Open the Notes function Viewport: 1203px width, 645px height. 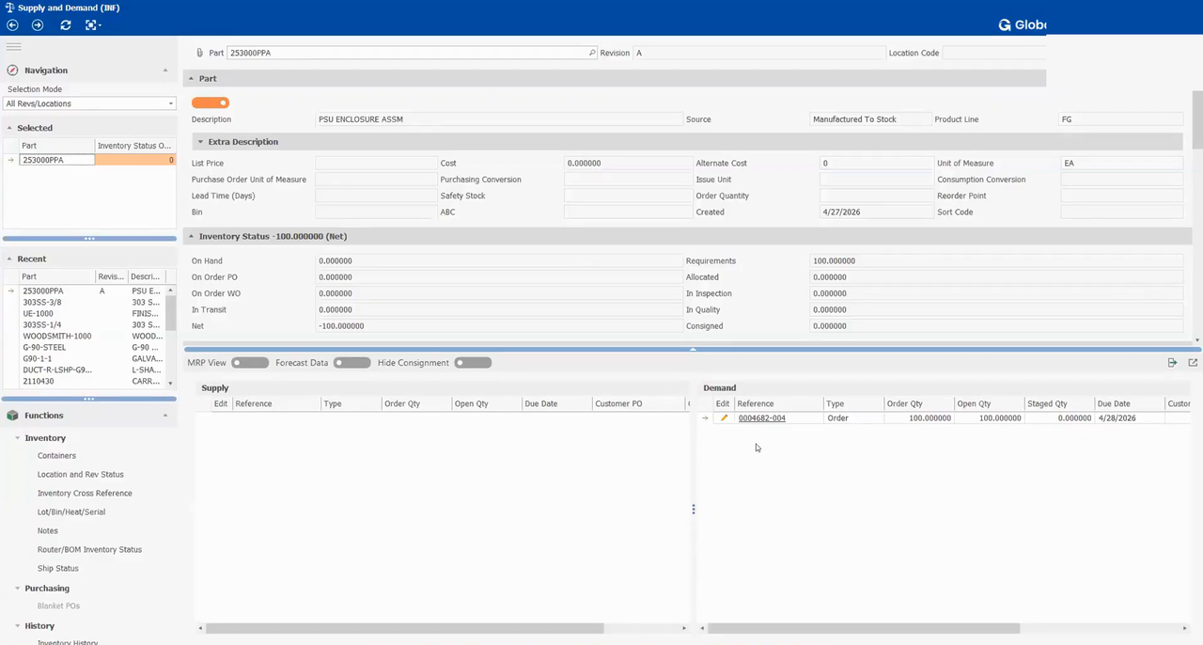pyautogui.click(x=48, y=531)
